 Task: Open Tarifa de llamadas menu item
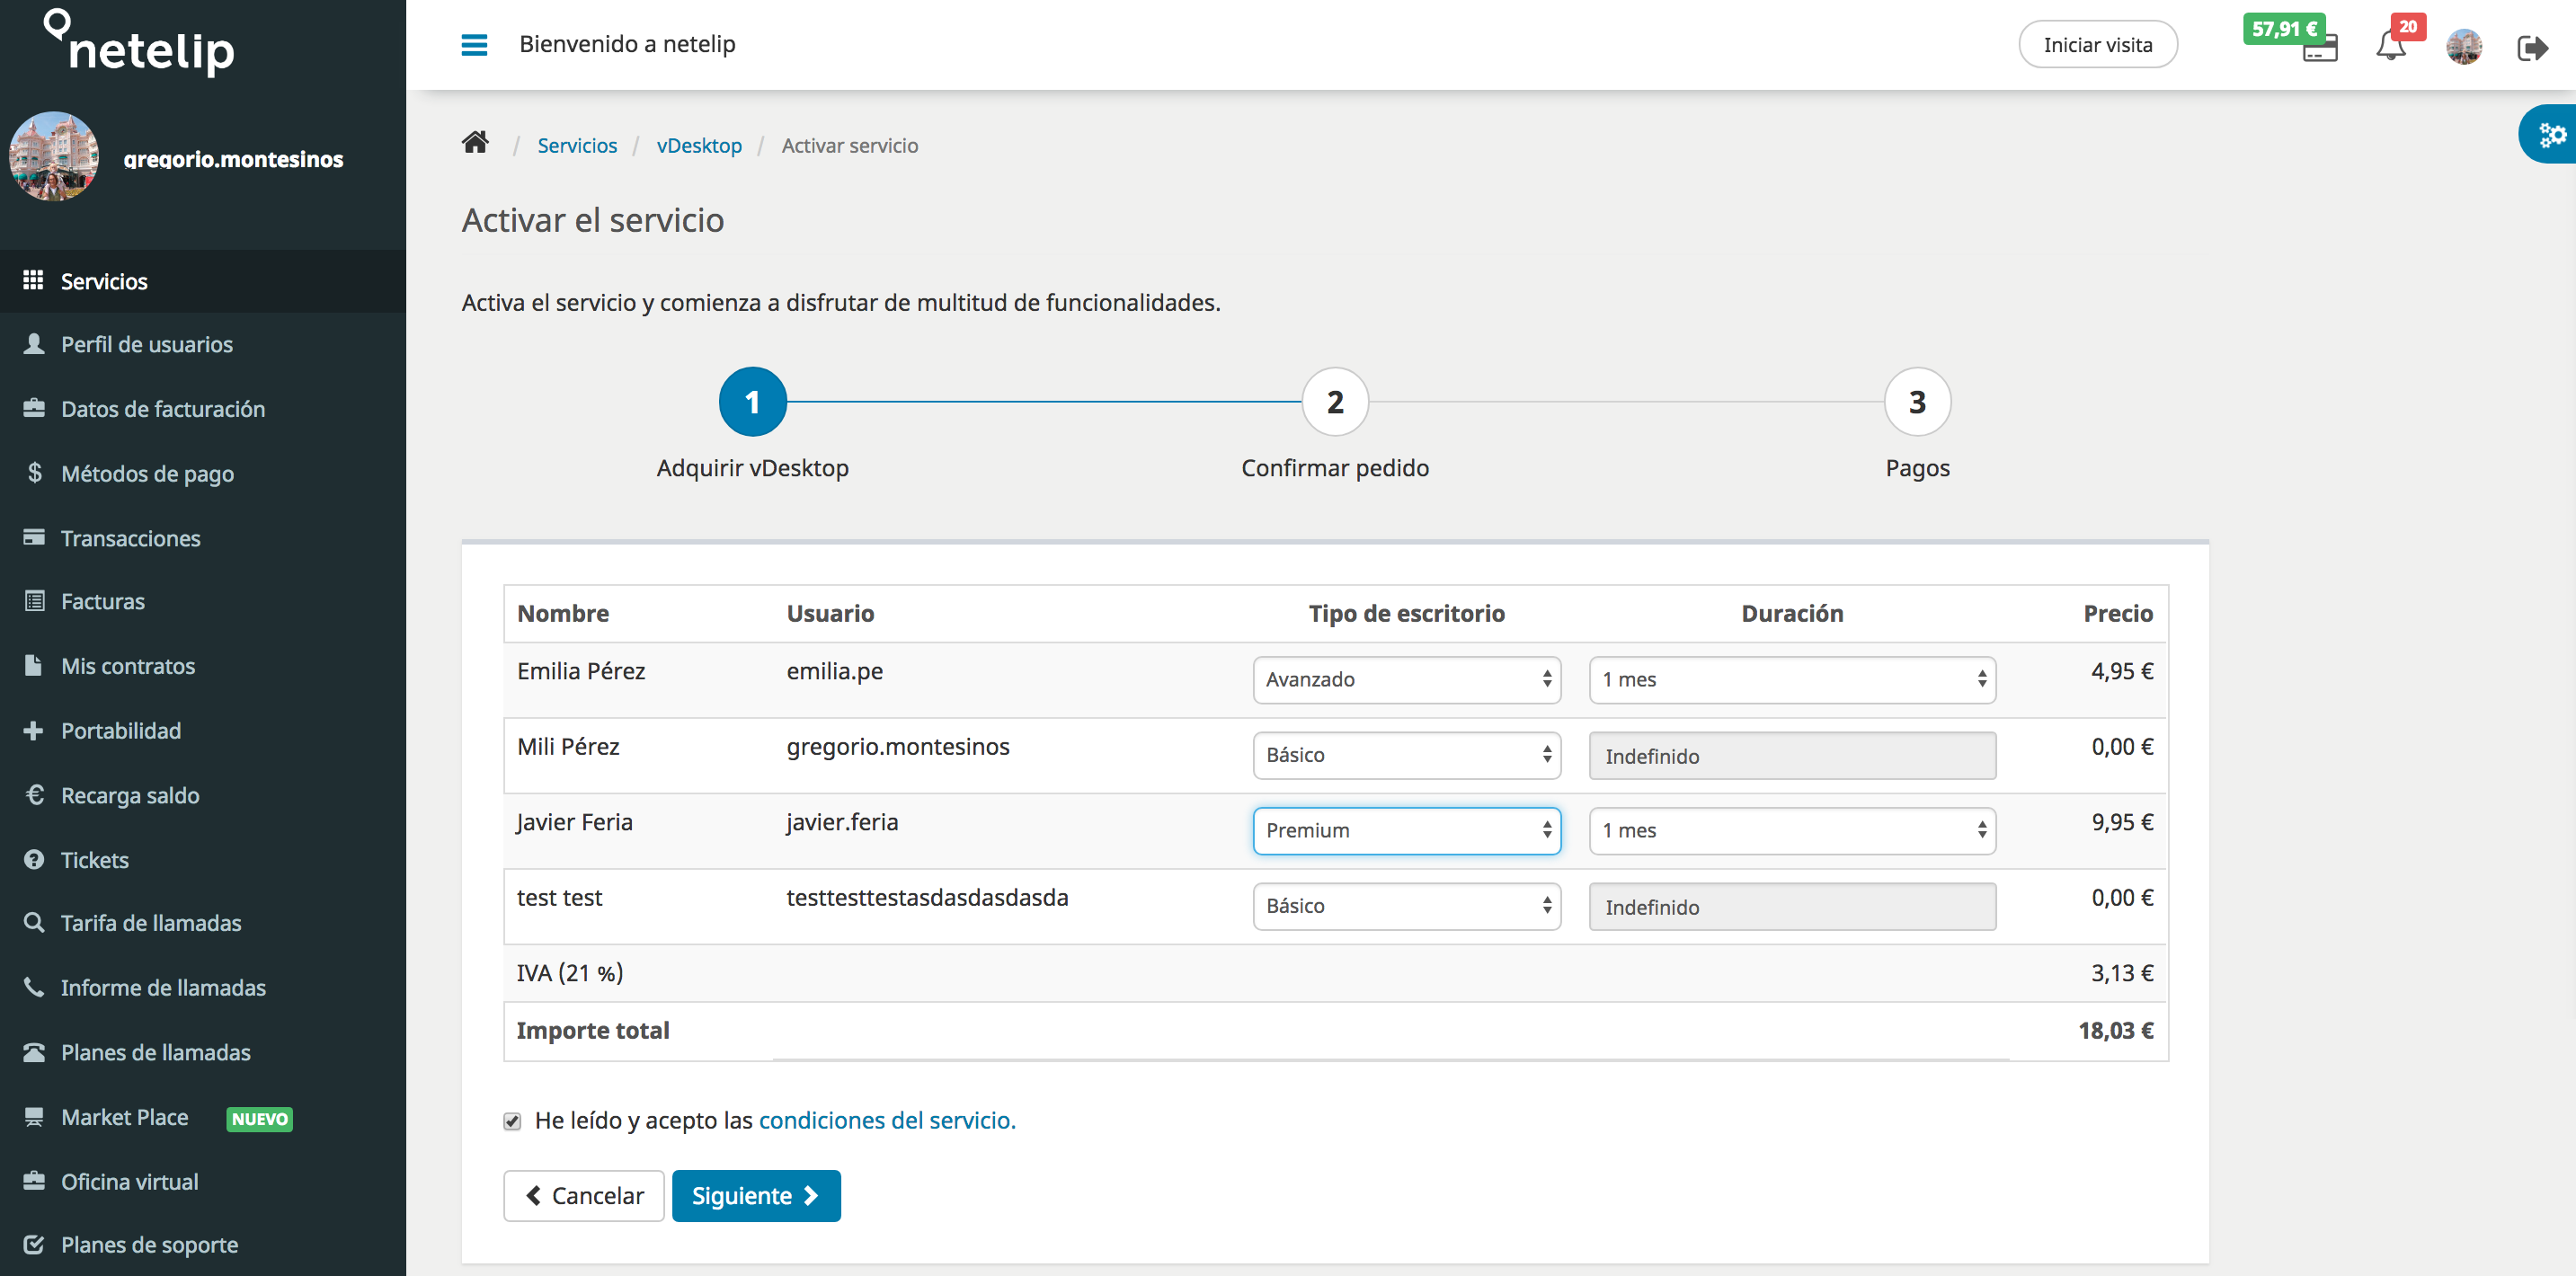click(x=203, y=923)
